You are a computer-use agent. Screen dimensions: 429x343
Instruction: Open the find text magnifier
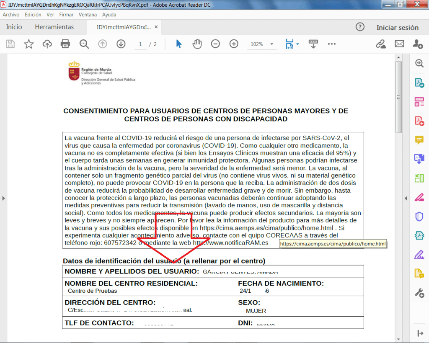pos(84,44)
